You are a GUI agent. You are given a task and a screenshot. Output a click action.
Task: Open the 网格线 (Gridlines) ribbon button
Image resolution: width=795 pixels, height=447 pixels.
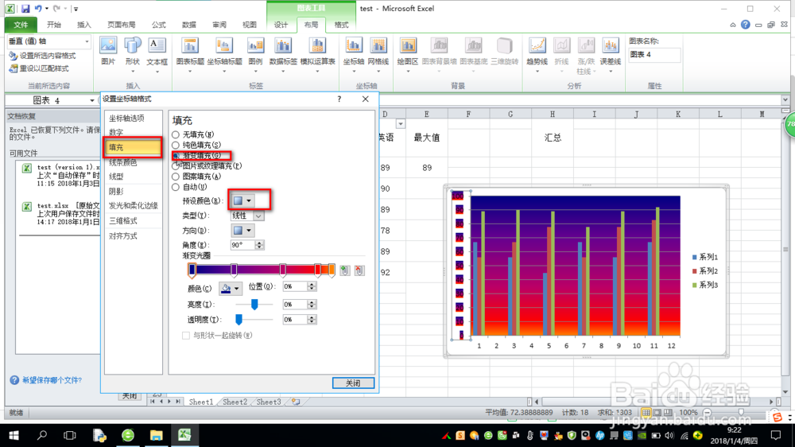click(378, 55)
